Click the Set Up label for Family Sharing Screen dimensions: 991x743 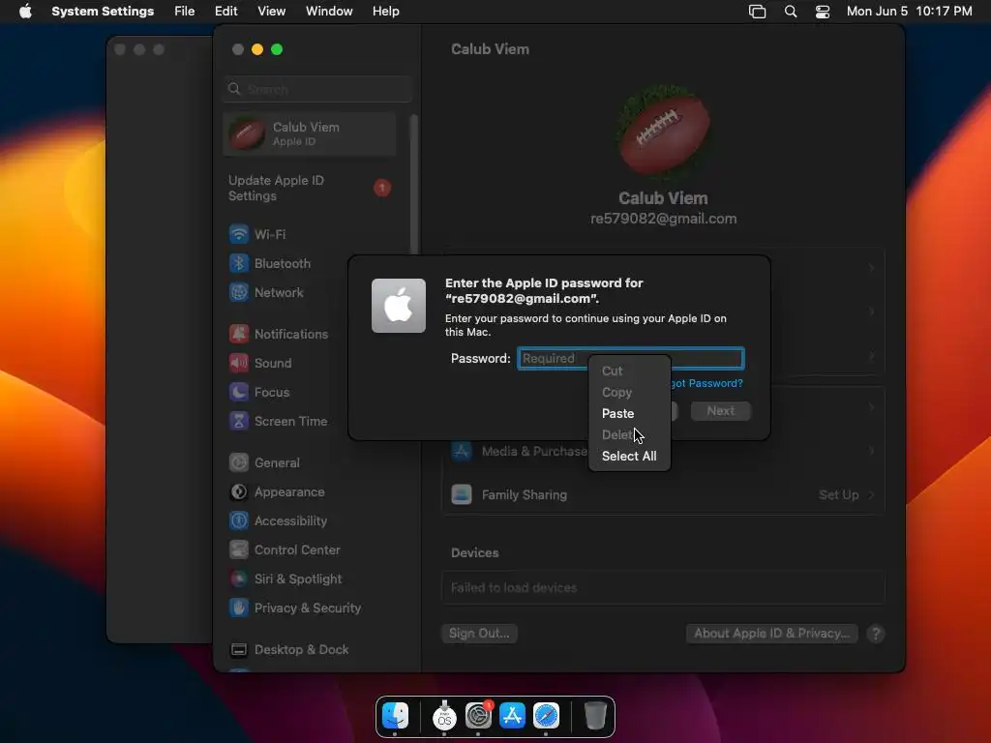point(839,494)
